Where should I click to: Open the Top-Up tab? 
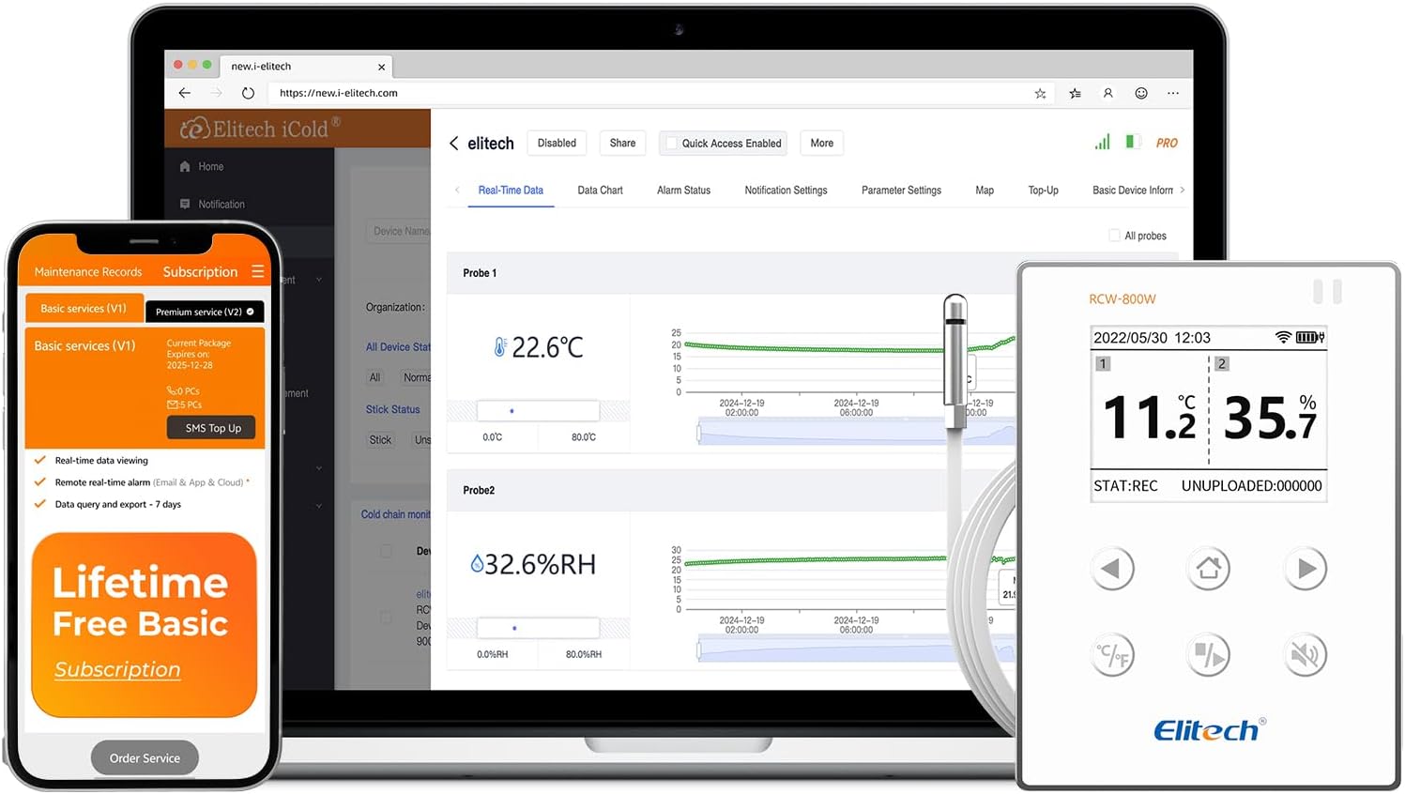pyautogui.click(x=1043, y=191)
